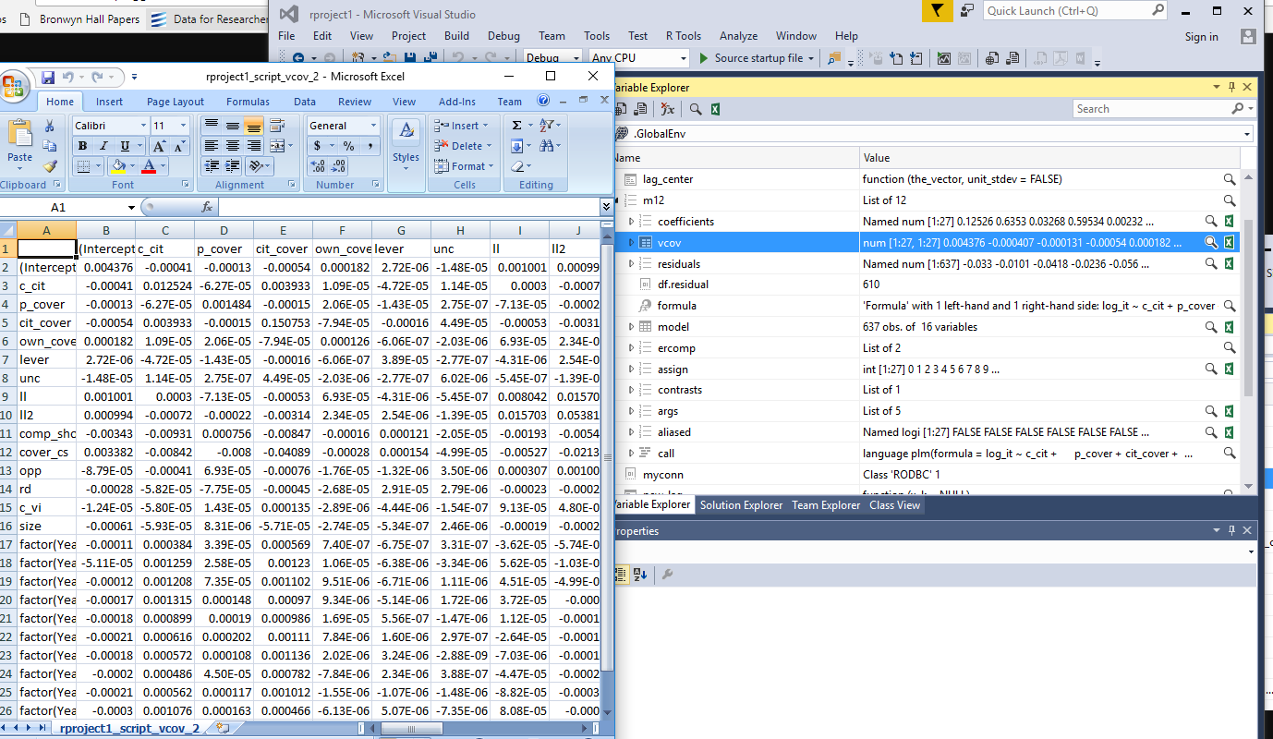Open the R Tools menu

[684, 36]
